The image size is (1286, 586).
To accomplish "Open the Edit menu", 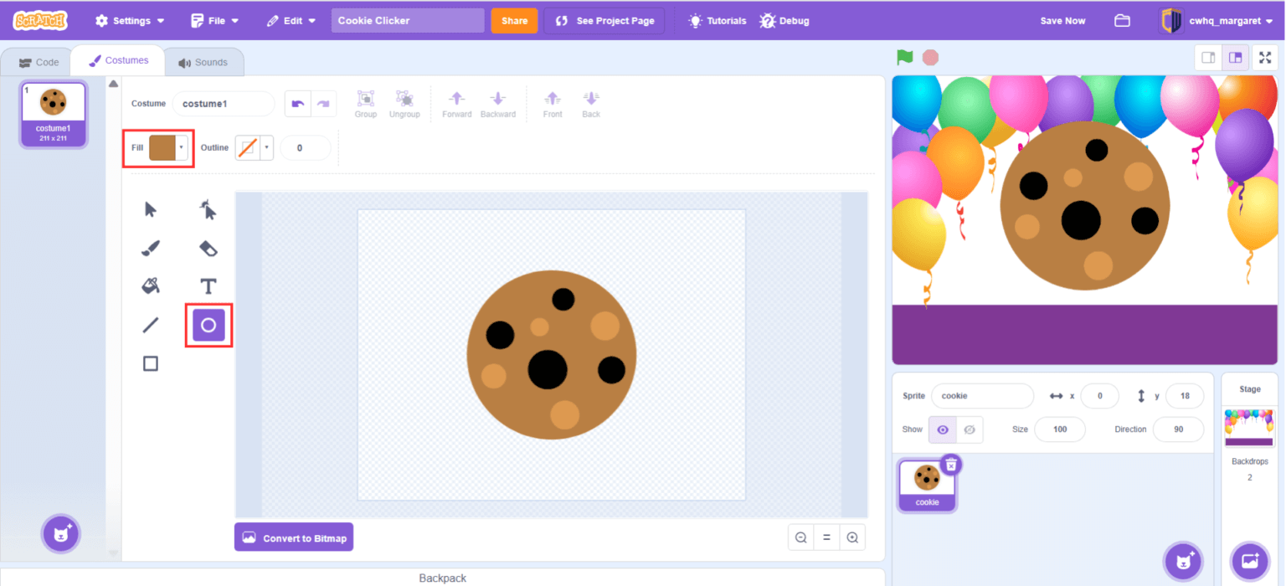I will click(x=291, y=21).
